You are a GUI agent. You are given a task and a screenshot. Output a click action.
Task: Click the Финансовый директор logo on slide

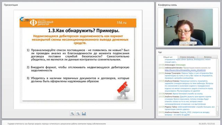click(x=42, y=22)
